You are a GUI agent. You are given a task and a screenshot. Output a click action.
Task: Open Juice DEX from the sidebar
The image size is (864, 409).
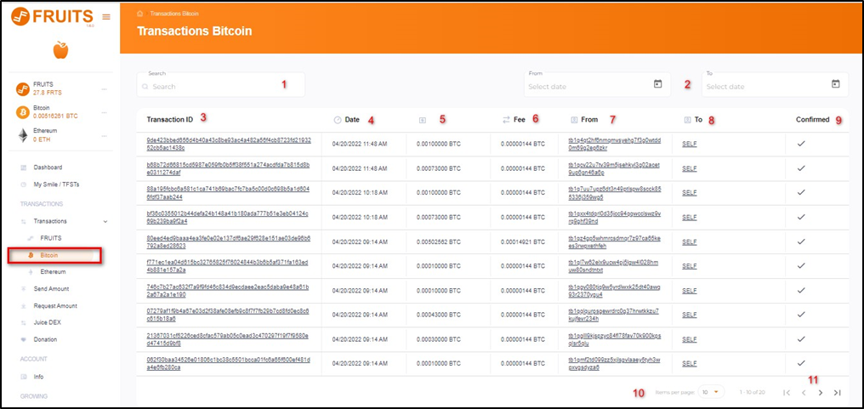[x=49, y=323]
